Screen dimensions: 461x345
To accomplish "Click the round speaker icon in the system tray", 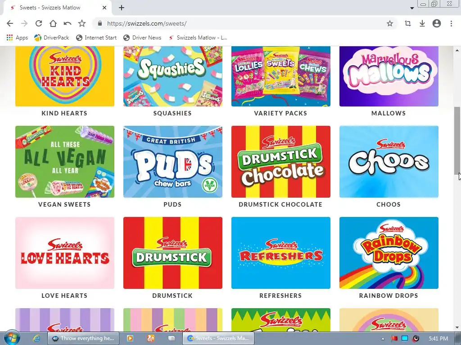I will coord(416,339).
